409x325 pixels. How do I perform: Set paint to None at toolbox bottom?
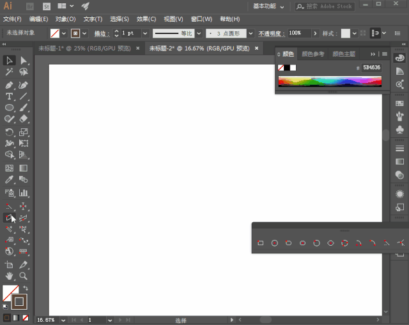26,318
